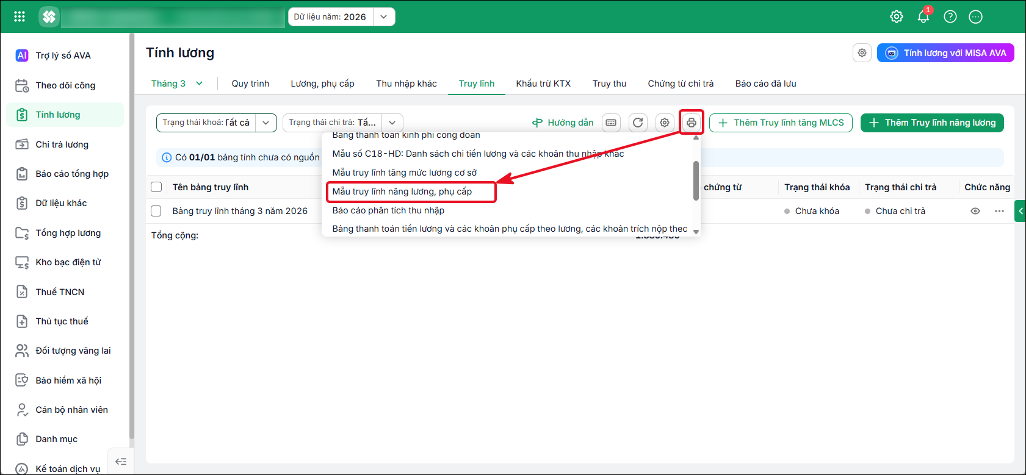This screenshot has height=475, width=1026.
Task: Switch to the Chứng từ chi trả tab
Action: [x=681, y=84]
